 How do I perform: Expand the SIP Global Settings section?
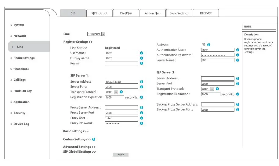coord(80,152)
